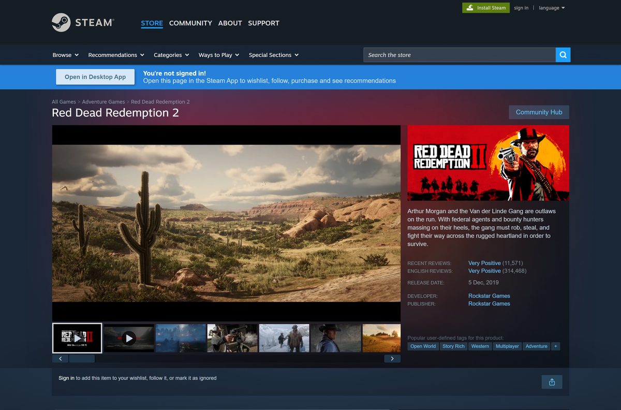Open the ABOUT page tab
Screen dimensions: 621x410
[230, 23]
